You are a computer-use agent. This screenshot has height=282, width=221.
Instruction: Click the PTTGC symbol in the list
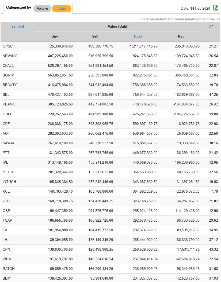pyautogui.click(x=9, y=172)
